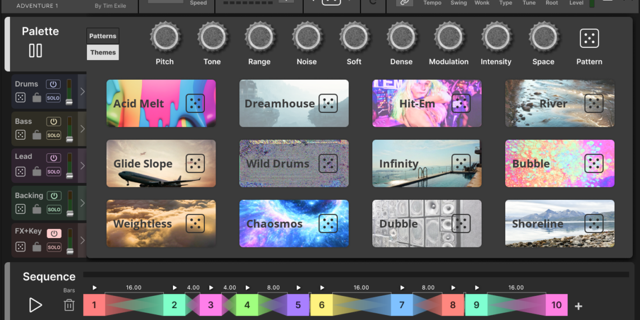Image resolution: width=640 pixels, height=320 pixels.
Task: Switch to the Patterns tab
Action: [x=103, y=36]
